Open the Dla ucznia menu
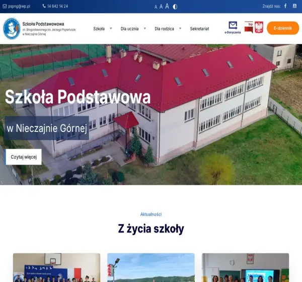 (x=129, y=29)
